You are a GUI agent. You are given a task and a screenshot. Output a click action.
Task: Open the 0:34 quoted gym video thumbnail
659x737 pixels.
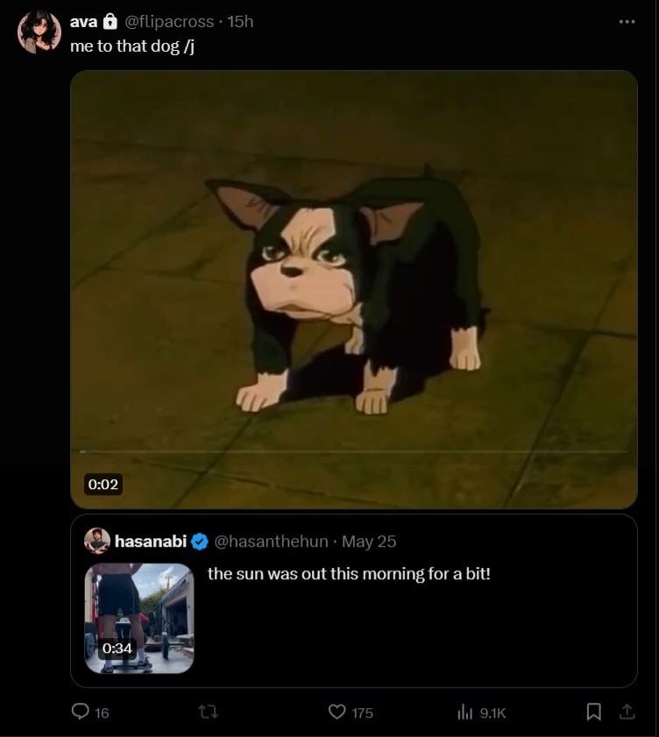(x=139, y=618)
